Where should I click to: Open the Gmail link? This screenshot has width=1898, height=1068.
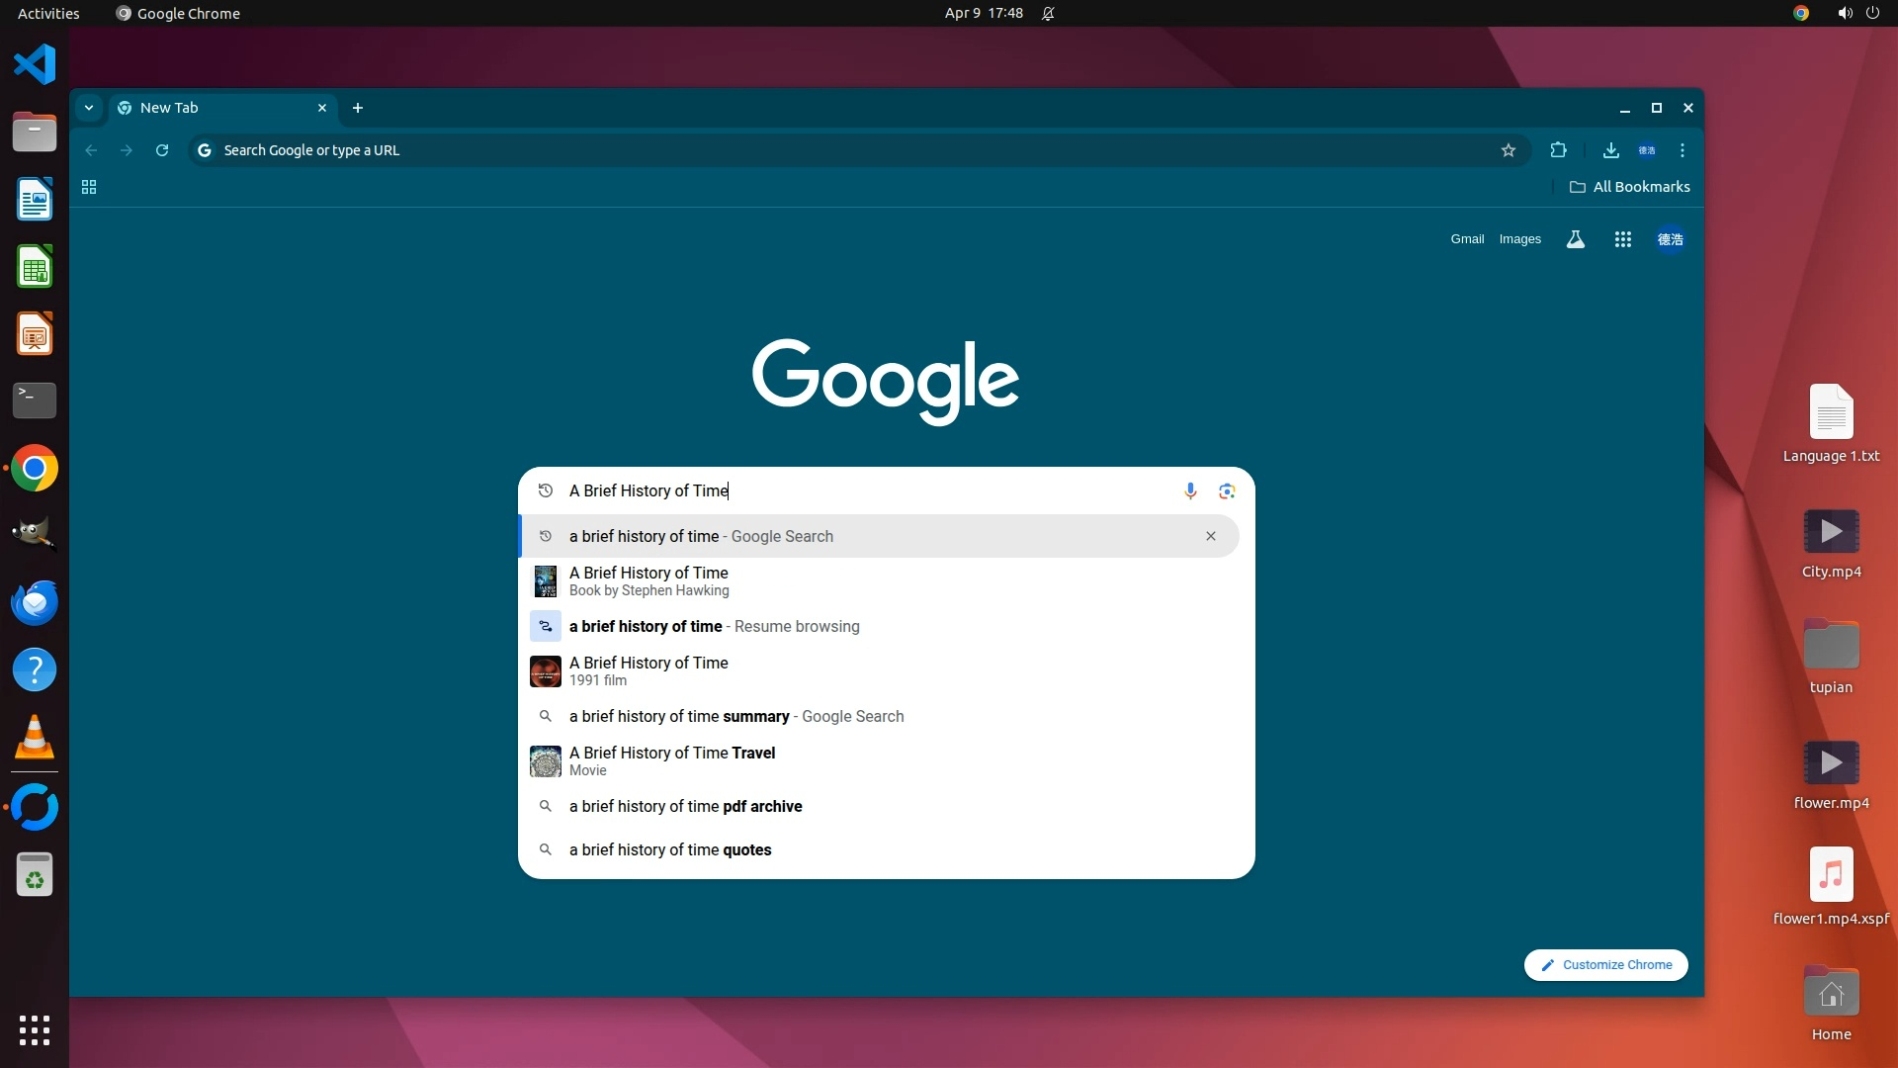pyautogui.click(x=1467, y=239)
